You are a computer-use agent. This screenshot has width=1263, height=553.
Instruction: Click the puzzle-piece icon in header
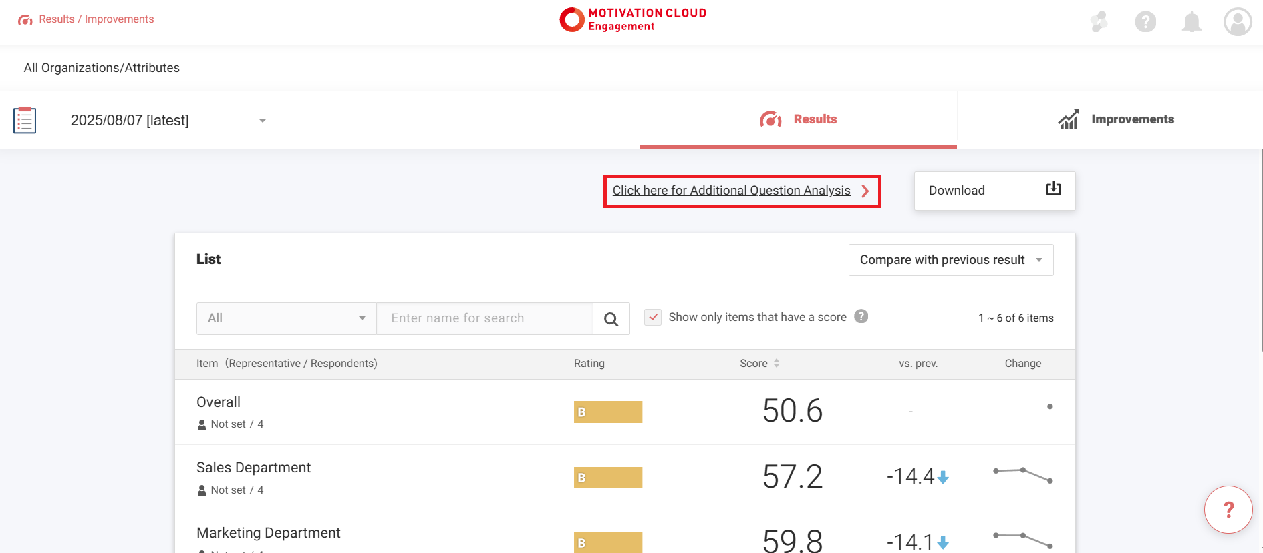(x=1099, y=22)
